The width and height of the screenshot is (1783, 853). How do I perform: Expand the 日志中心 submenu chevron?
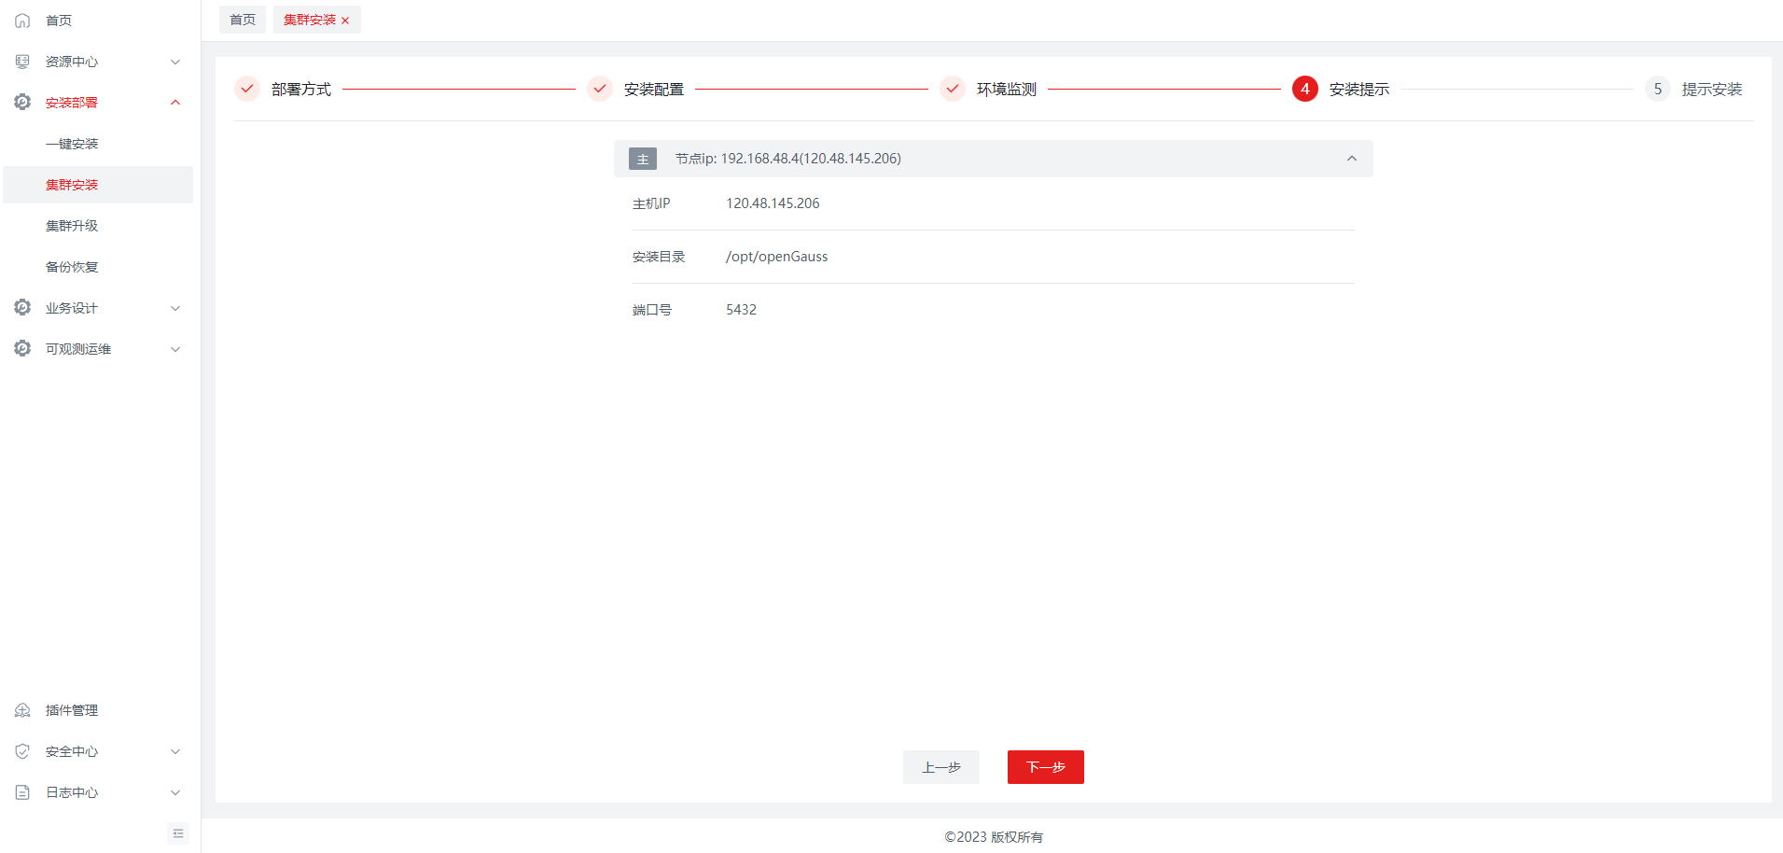tap(175, 792)
